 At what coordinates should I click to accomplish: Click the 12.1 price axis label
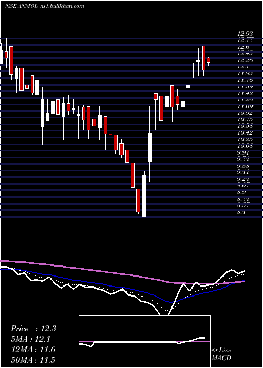pyautogui.click(x=243, y=67)
